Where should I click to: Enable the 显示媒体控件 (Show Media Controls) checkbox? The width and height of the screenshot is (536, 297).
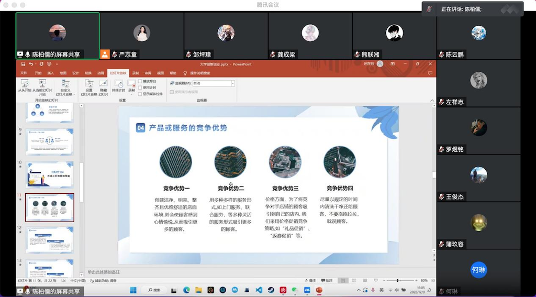coord(140,94)
